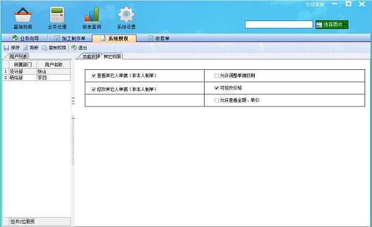Click the 总共2位职员 status text
The height and width of the screenshot is (227, 372).
(22, 221)
